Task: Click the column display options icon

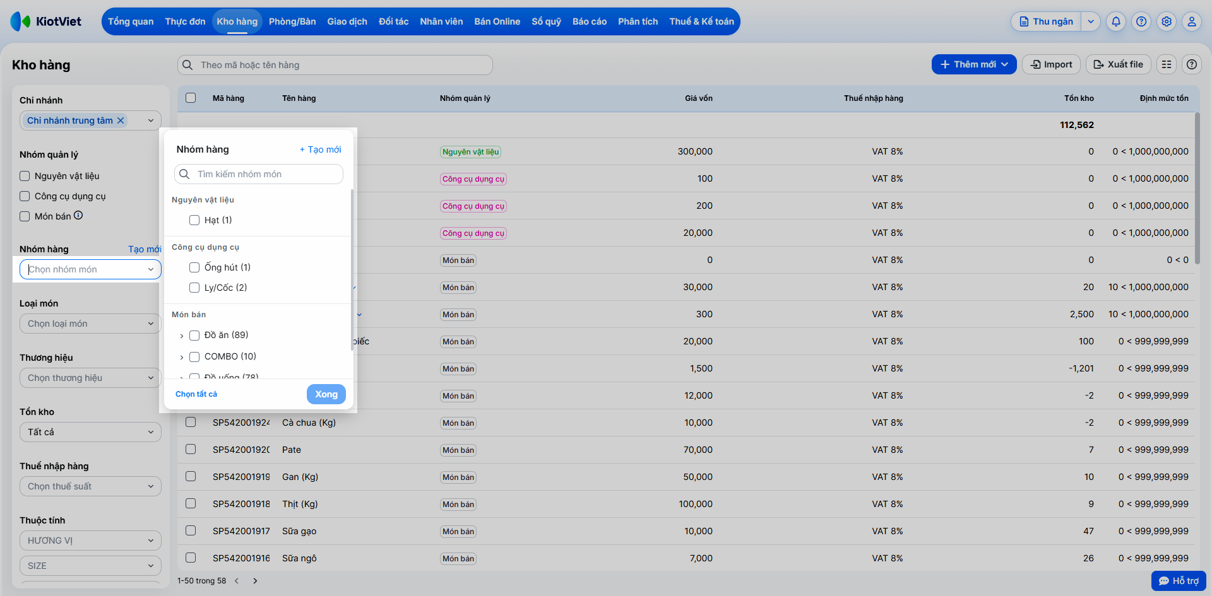Action: coord(1167,64)
